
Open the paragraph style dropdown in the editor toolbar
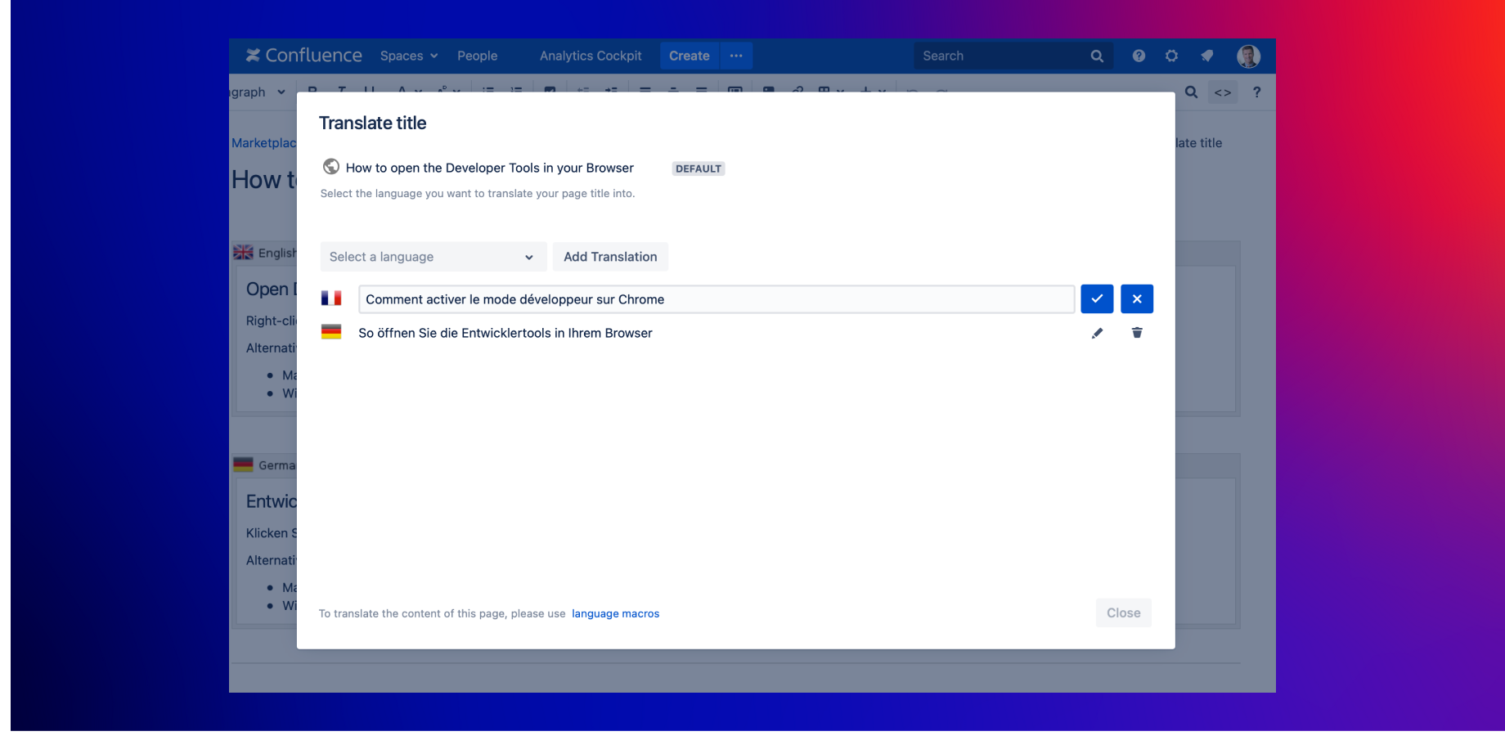click(x=258, y=92)
